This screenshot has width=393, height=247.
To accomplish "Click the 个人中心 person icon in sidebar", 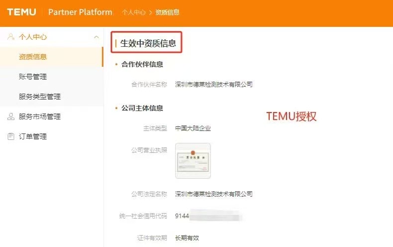I will (11, 37).
